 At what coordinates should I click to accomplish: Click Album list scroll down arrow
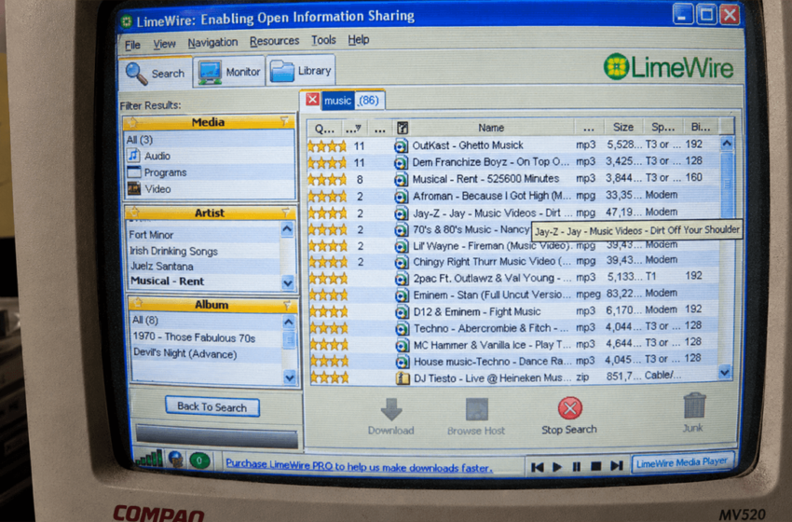click(290, 377)
